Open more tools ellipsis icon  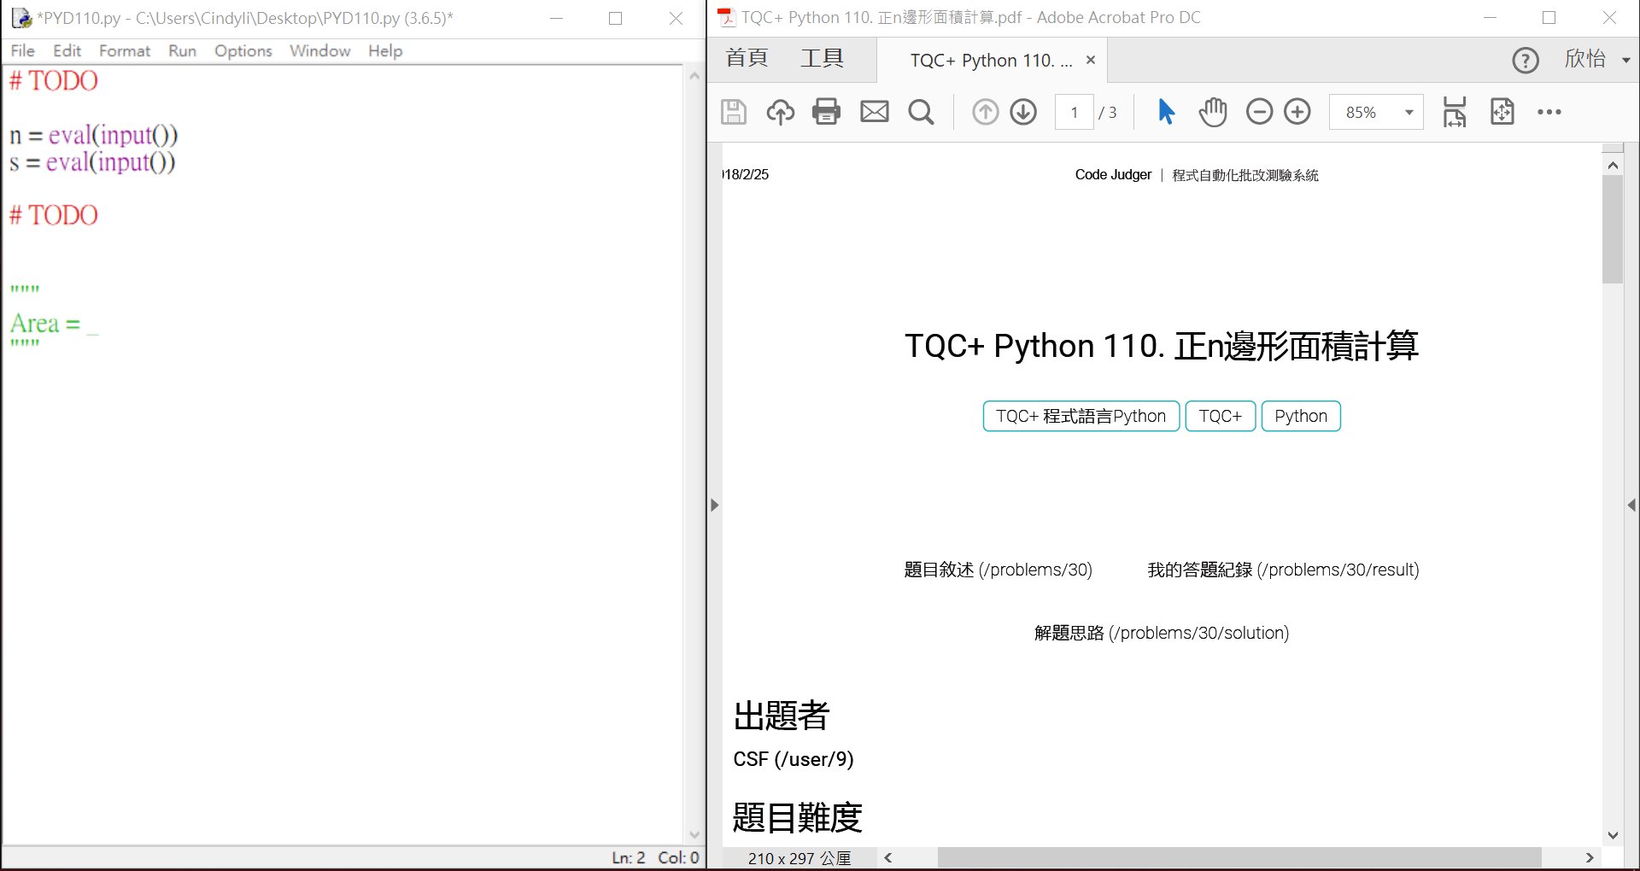(x=1549, y=112)
